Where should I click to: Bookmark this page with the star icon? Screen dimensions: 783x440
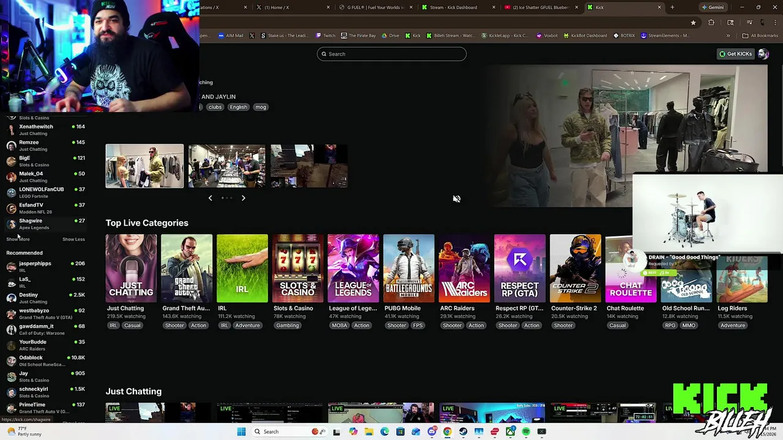(x=693, y=23)
